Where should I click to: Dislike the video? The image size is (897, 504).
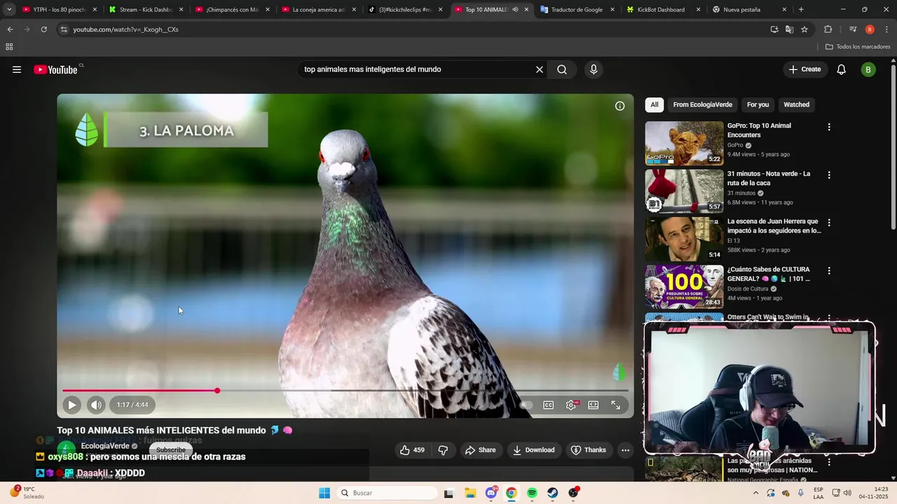[443, 450]
